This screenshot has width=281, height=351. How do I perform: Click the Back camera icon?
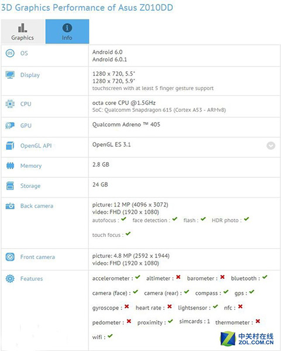(x=10, y=206)
